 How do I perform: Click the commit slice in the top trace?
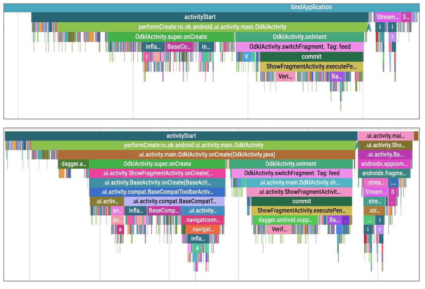pyautogui.click(x=312, y=57)
